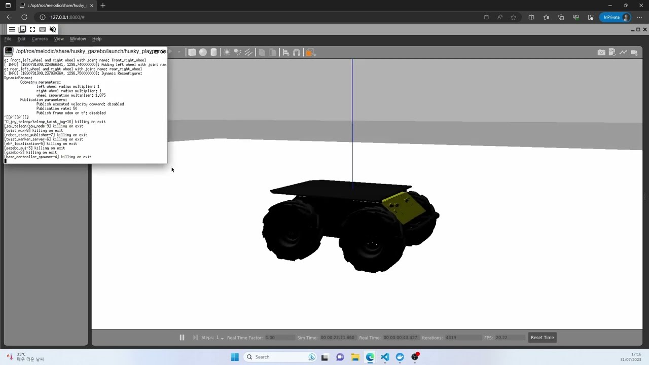
Task: Select the Align tool in Gazebo toolbar
Action: click(285, 52)
